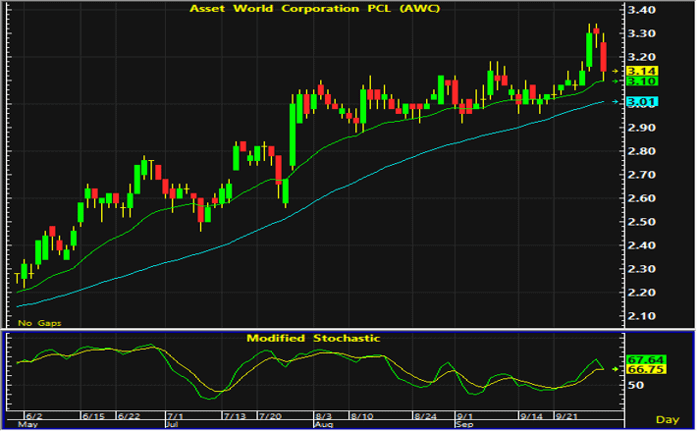Click the 9/1 date marker
Image resolution: width=697 pixels, height=431 pixels.
[x=464, y=416]
